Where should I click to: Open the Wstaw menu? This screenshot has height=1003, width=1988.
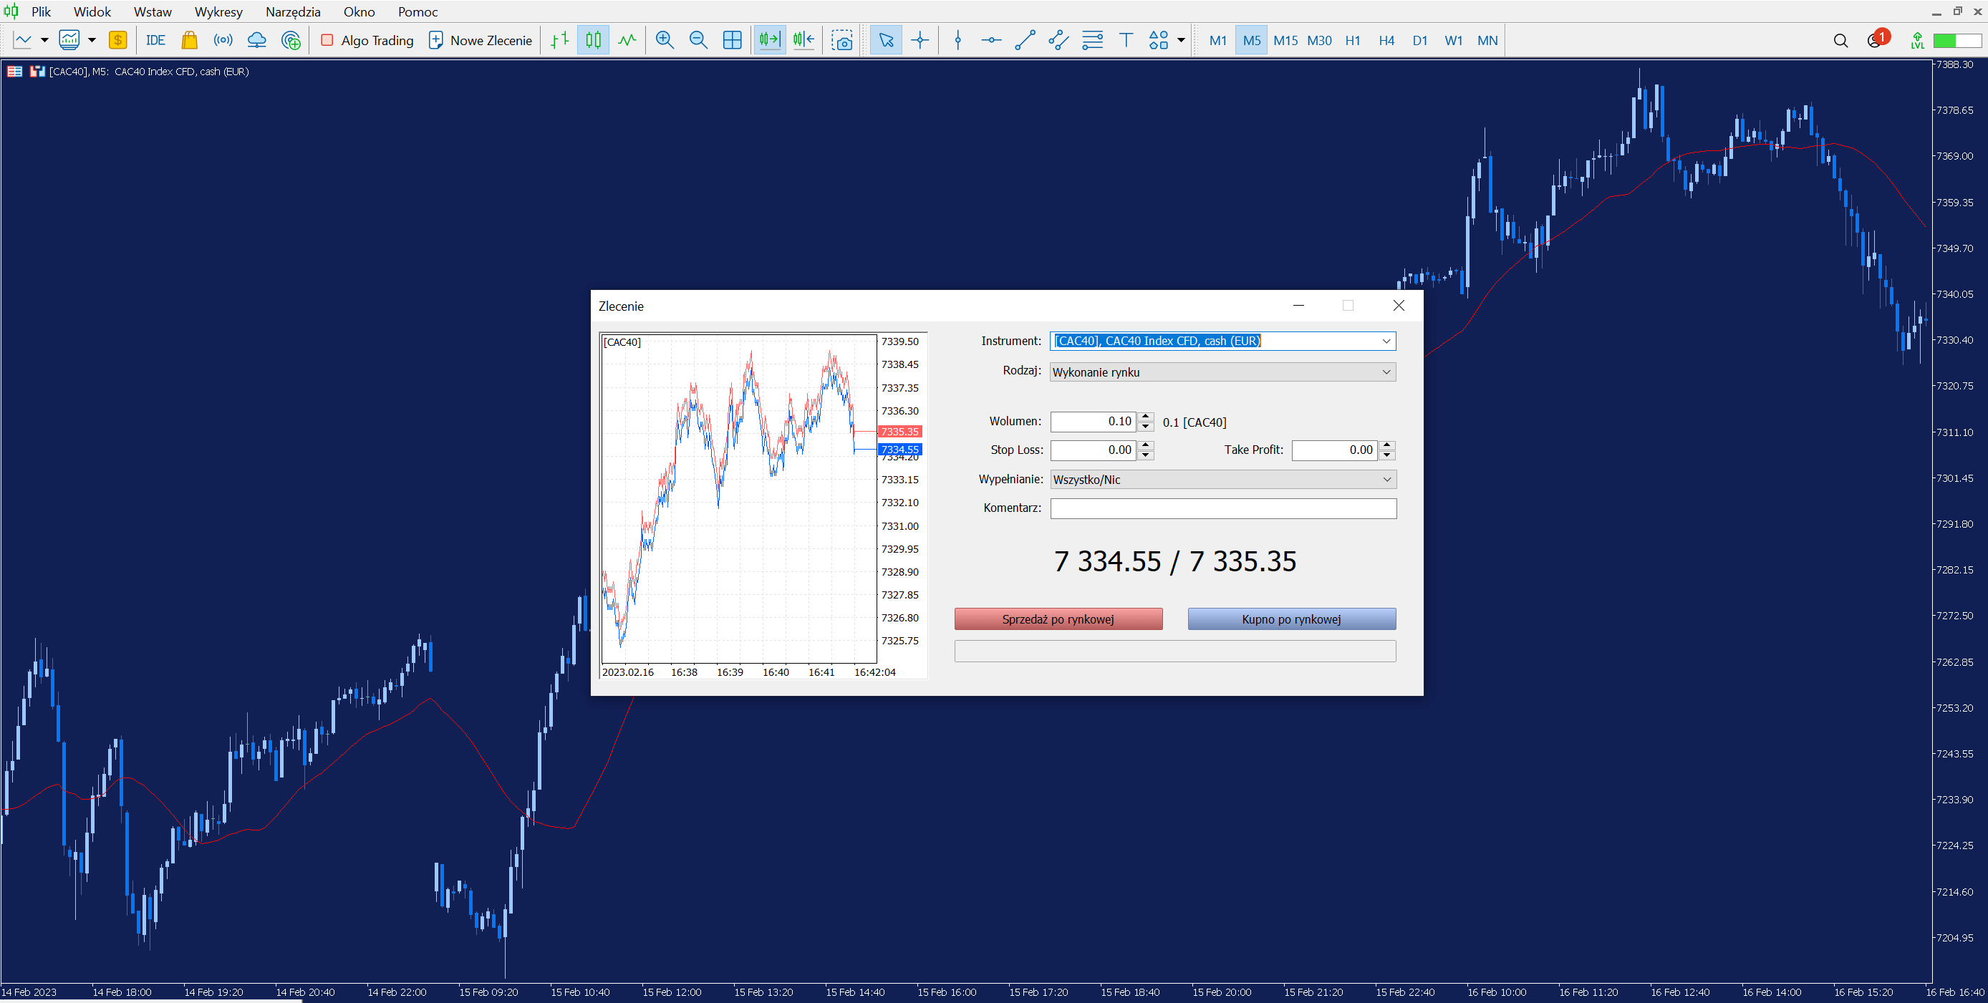153,11
